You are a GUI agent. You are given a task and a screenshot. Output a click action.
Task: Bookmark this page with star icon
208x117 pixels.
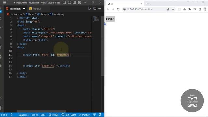pyautogui.click(x=173, y=9)
